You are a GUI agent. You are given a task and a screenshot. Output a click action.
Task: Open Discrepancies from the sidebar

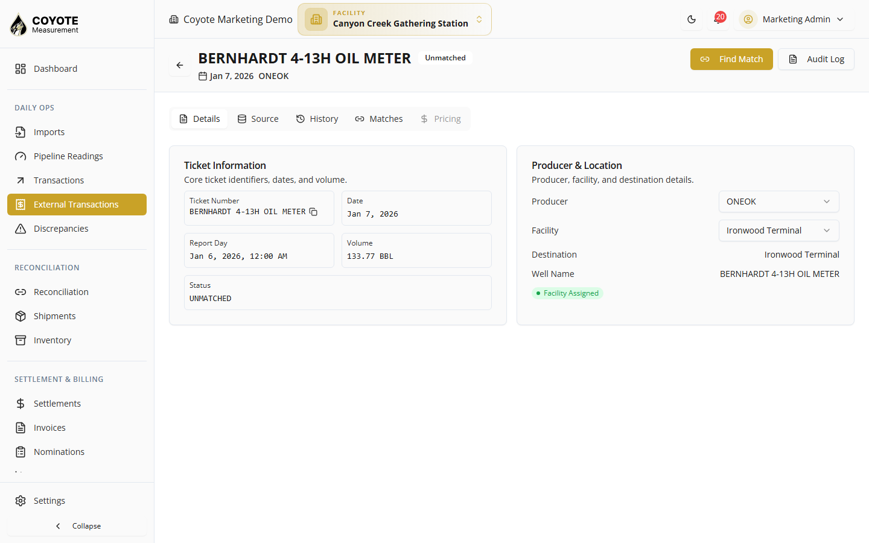coord(77,229)
